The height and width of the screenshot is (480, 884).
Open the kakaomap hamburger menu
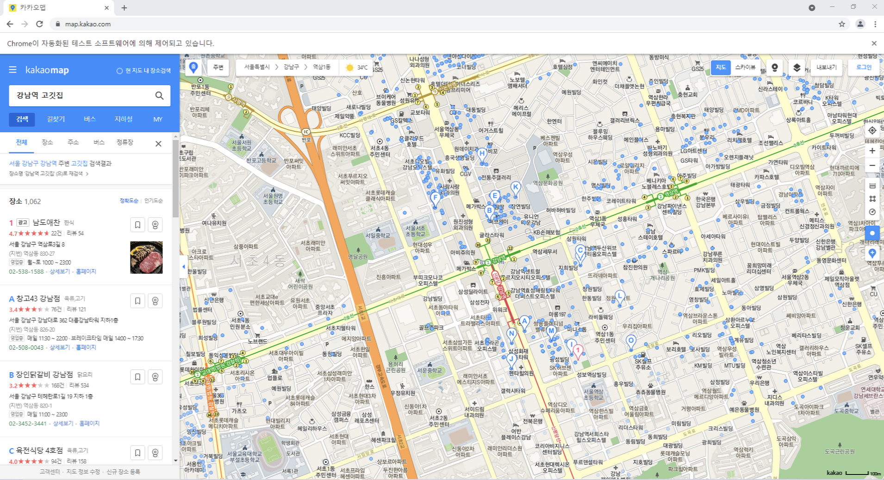tap(13, 70)
